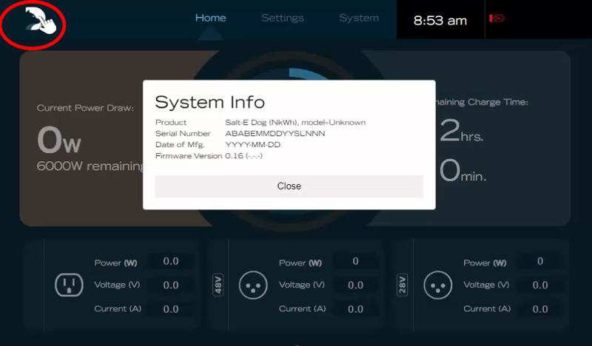Select the 48V output Voltage value
The width and height of the screenshot is (592, 346).
click(355, 285)
